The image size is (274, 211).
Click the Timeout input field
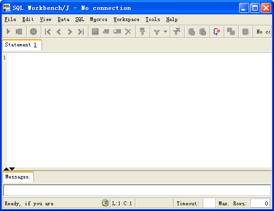click(x=209, y=203)
